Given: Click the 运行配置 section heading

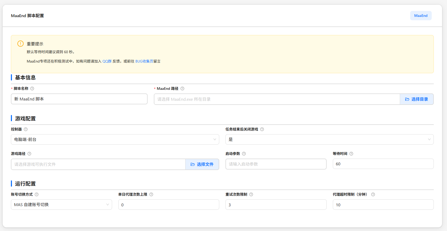Looking at the screenshot, I should pyautogui.click(x=25, y=184).
